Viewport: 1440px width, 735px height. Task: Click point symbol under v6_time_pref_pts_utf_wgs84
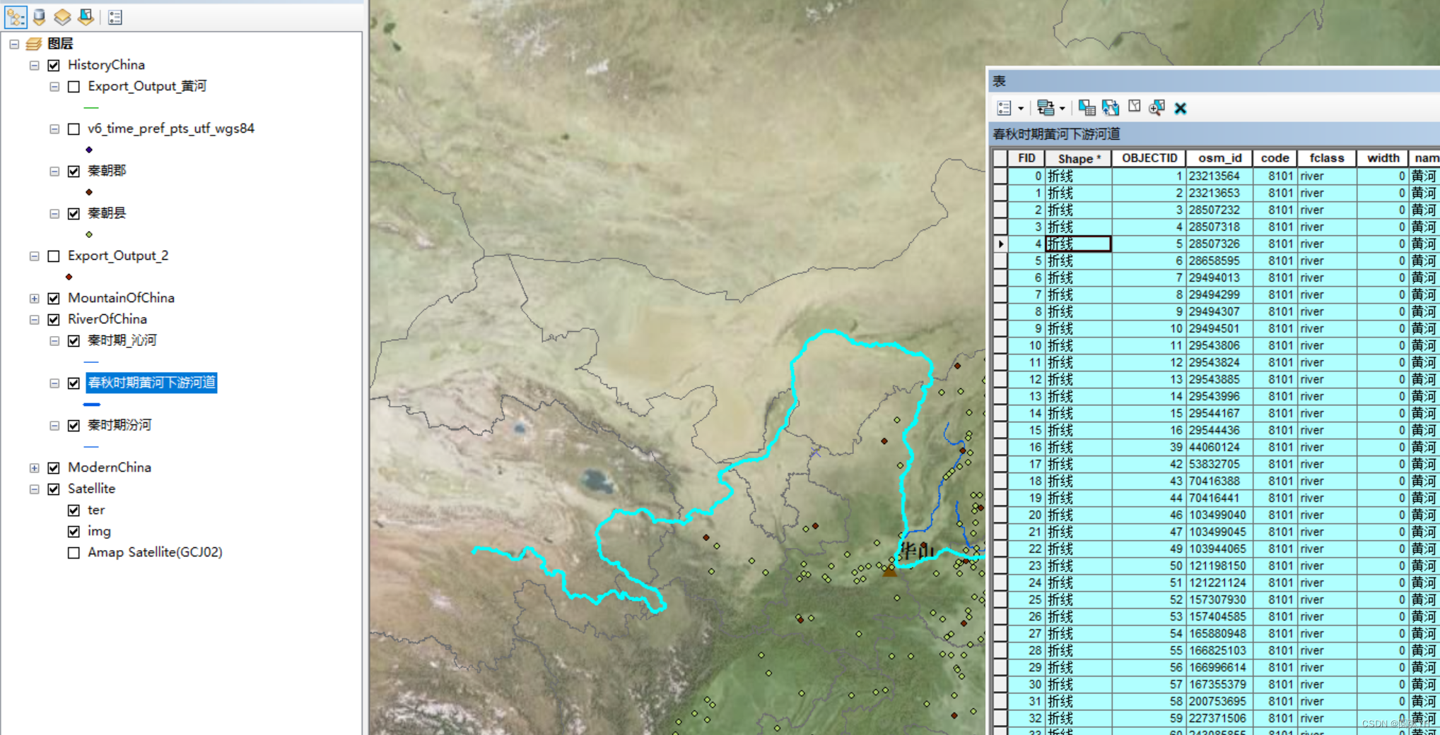click(89, 150)
